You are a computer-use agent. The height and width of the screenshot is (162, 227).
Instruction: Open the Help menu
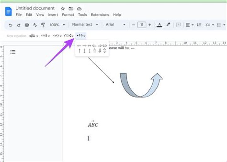117,14
